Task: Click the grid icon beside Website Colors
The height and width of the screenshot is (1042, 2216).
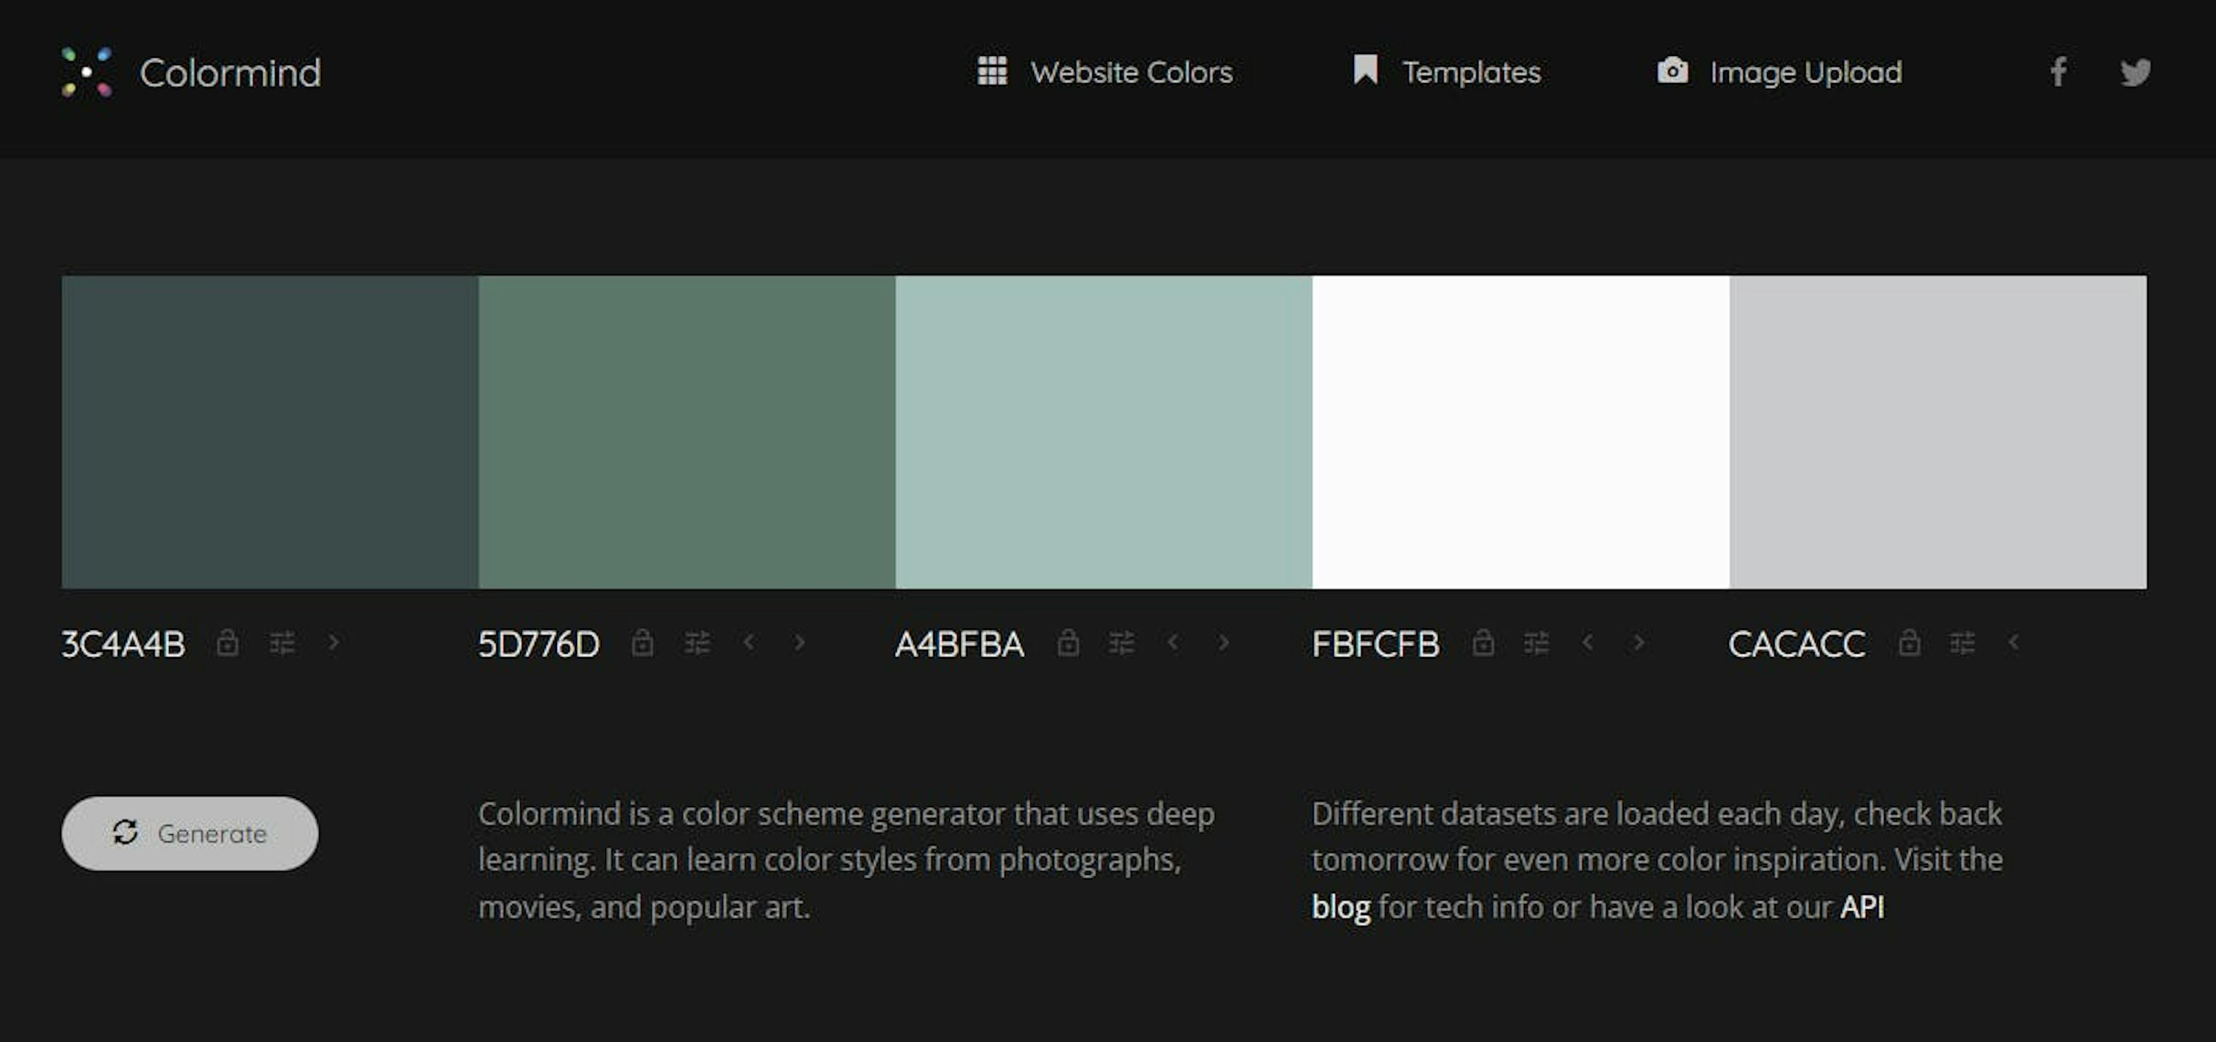Action: 992,70
